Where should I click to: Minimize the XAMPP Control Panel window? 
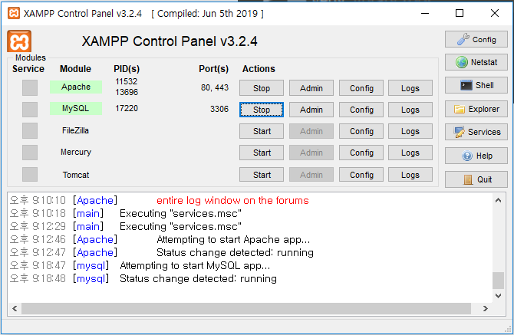425,14
